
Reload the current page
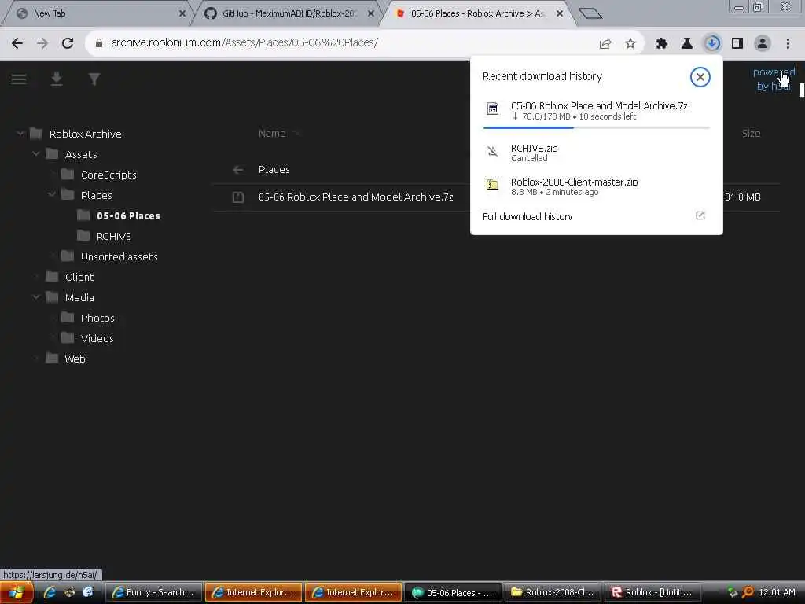tap(68, 43)
